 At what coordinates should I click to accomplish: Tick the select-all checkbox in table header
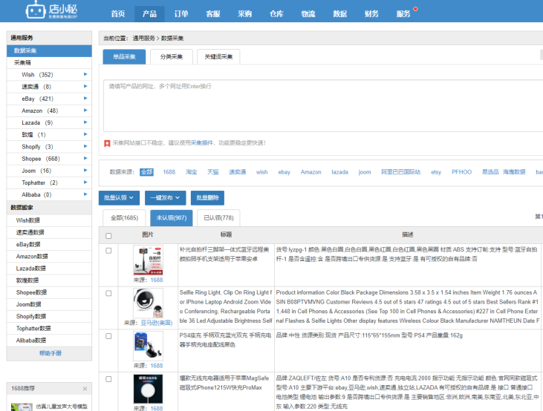click(x=108, y=236)
